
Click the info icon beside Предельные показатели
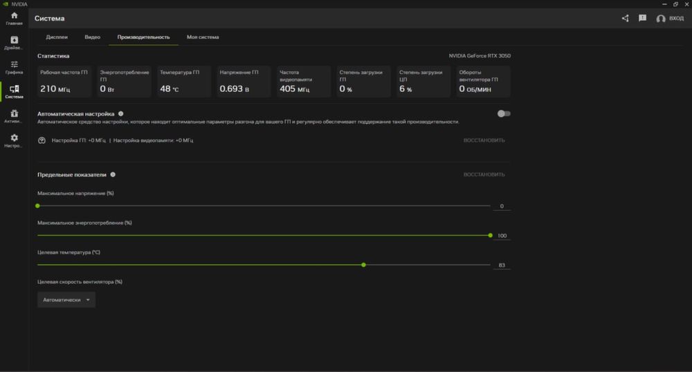pos(113,175)
